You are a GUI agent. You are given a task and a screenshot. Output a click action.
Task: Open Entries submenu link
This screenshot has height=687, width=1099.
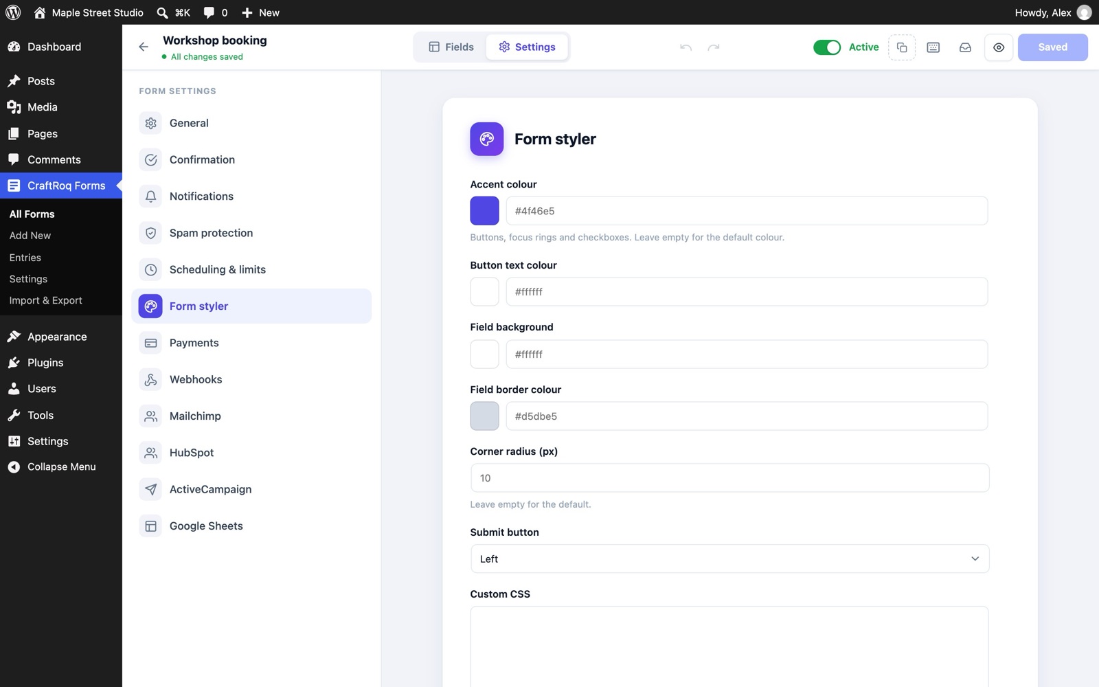point(25,258)
